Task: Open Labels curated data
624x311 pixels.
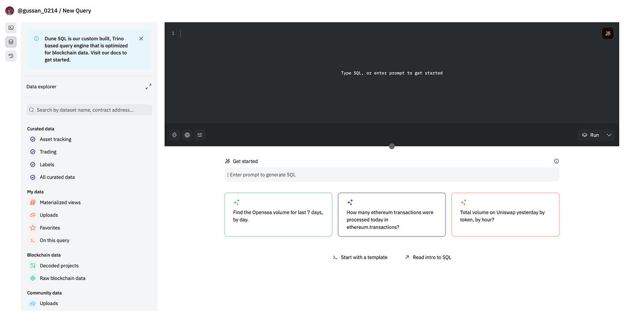Action: [x=47, y=164]
